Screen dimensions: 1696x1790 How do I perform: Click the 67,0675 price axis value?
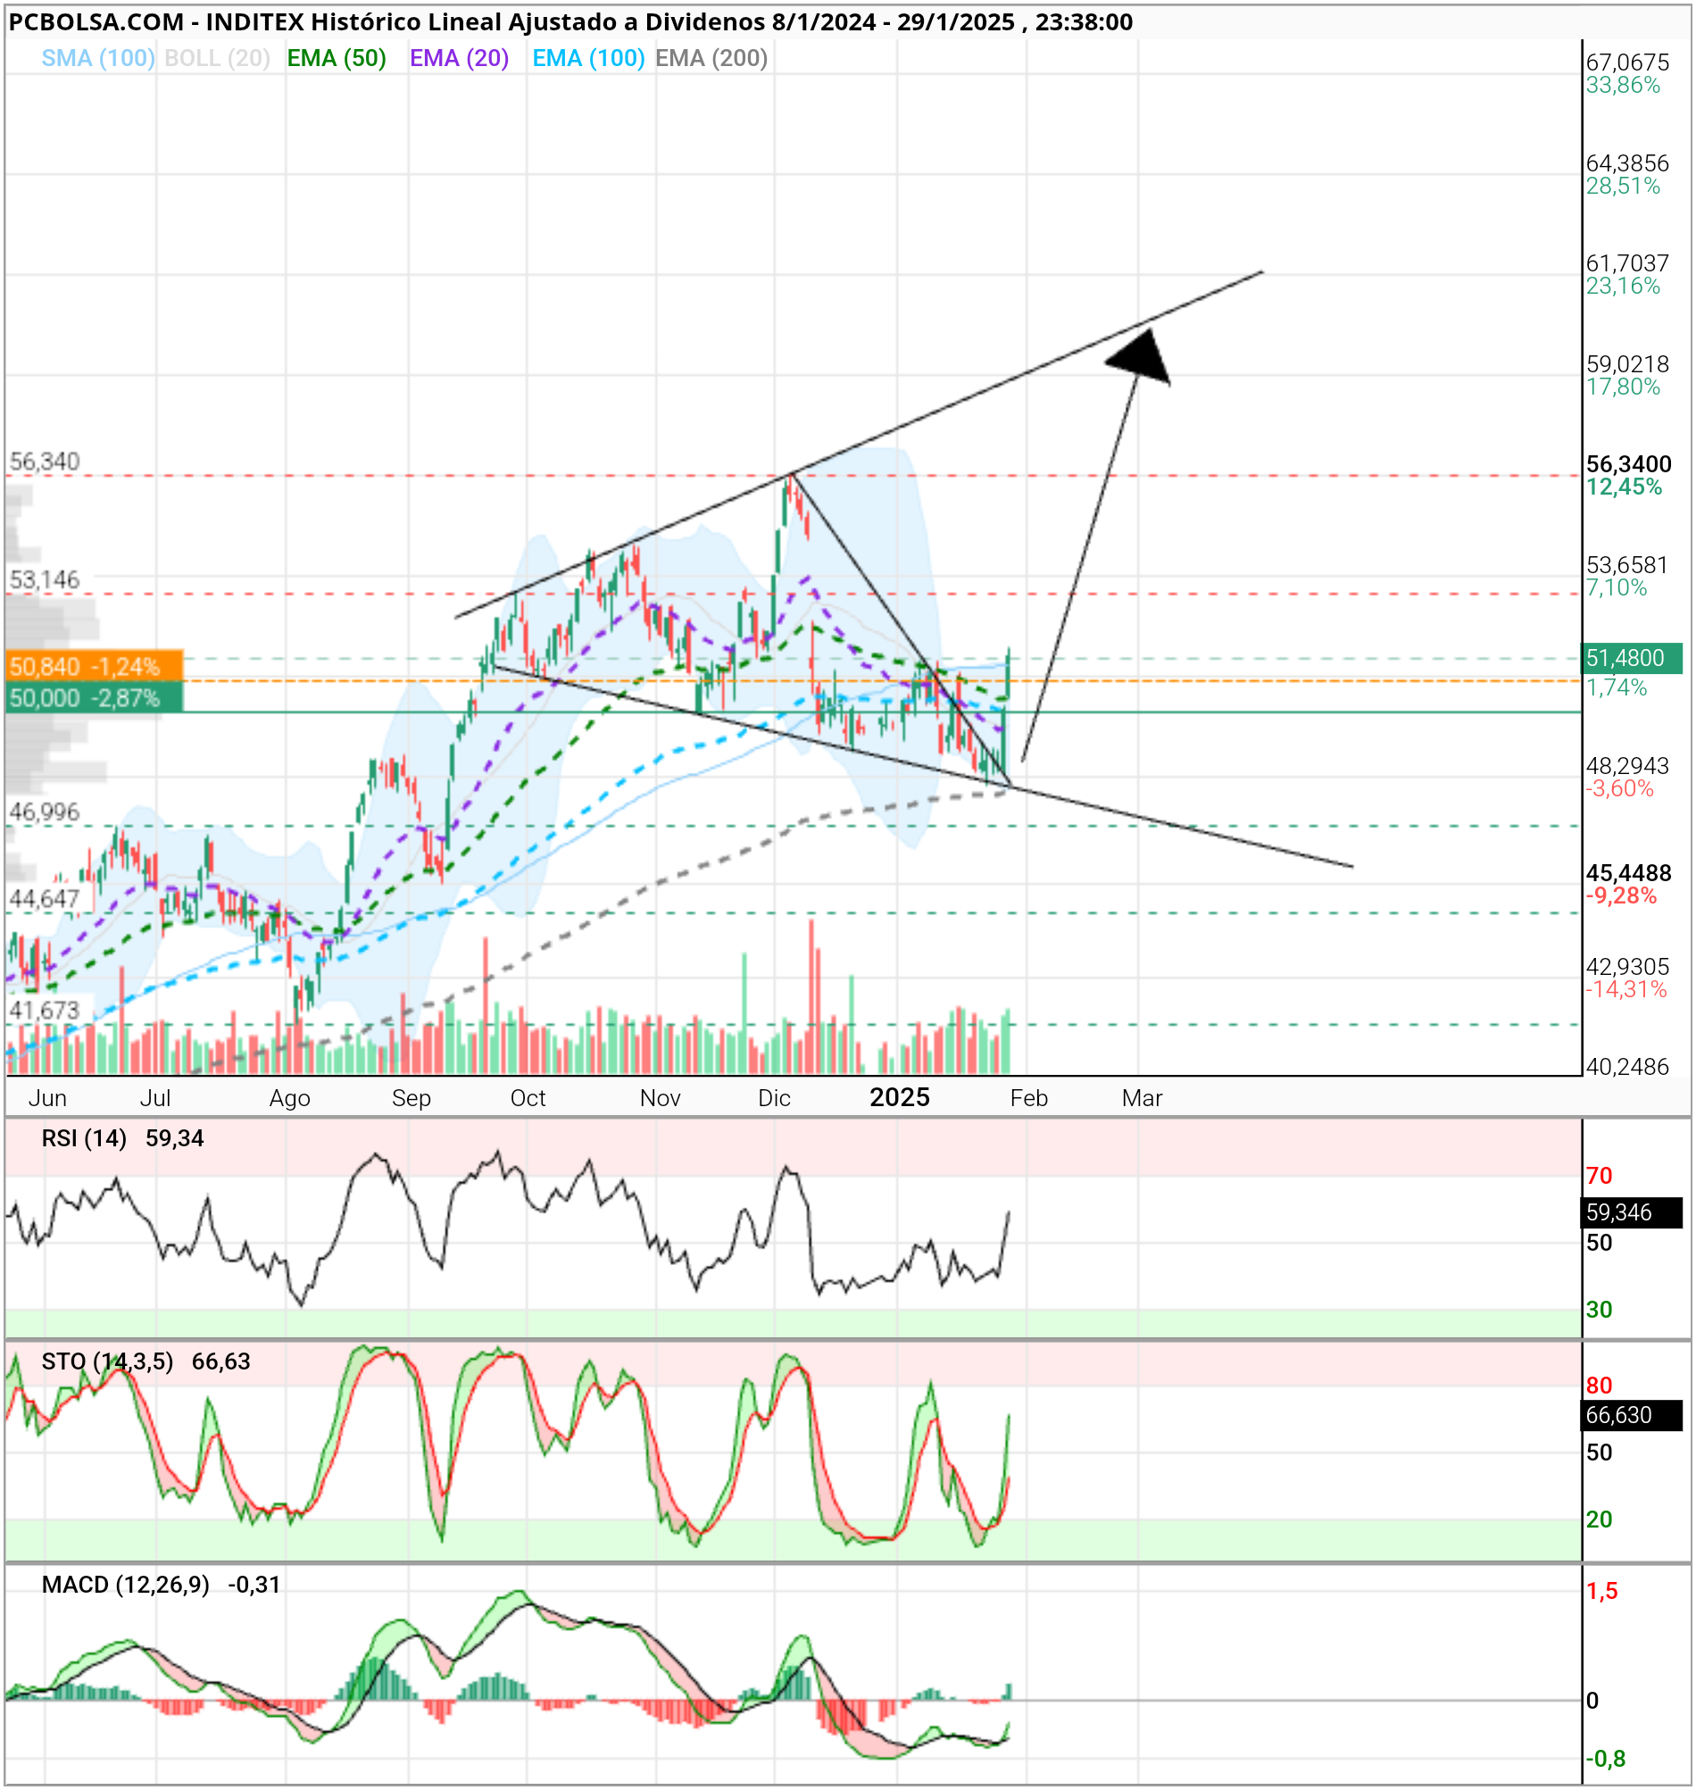1627,62
